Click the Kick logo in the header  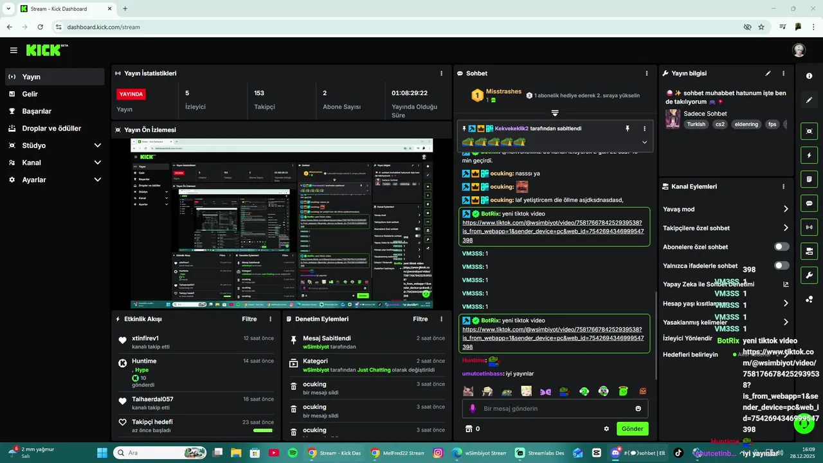[x=47, y=50]
